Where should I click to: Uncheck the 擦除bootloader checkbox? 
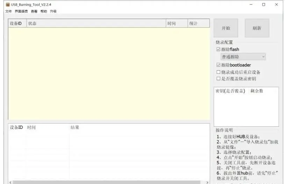coord(219,65)
